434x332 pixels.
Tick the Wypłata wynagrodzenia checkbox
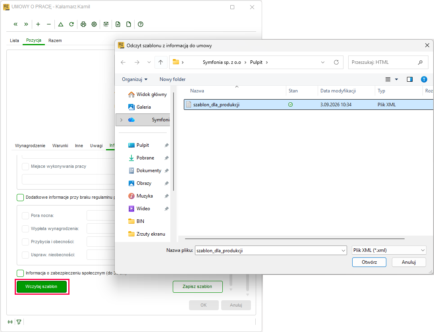coord(25,228)
